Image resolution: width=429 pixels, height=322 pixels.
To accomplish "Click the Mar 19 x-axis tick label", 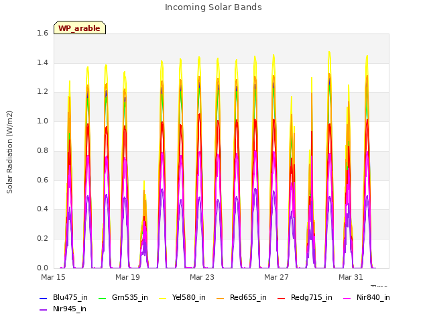I will click(x=127, y=277).
